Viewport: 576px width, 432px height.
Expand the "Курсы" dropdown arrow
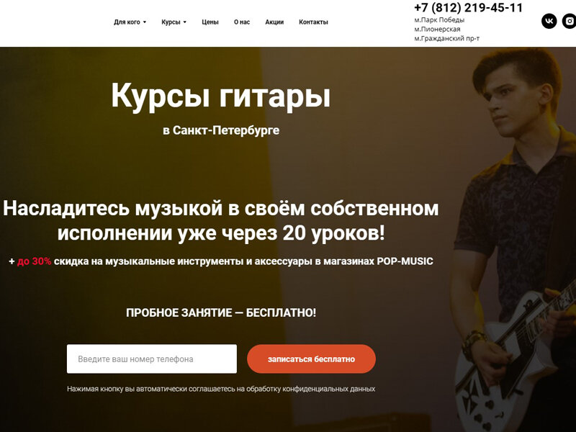pos(185,22)
